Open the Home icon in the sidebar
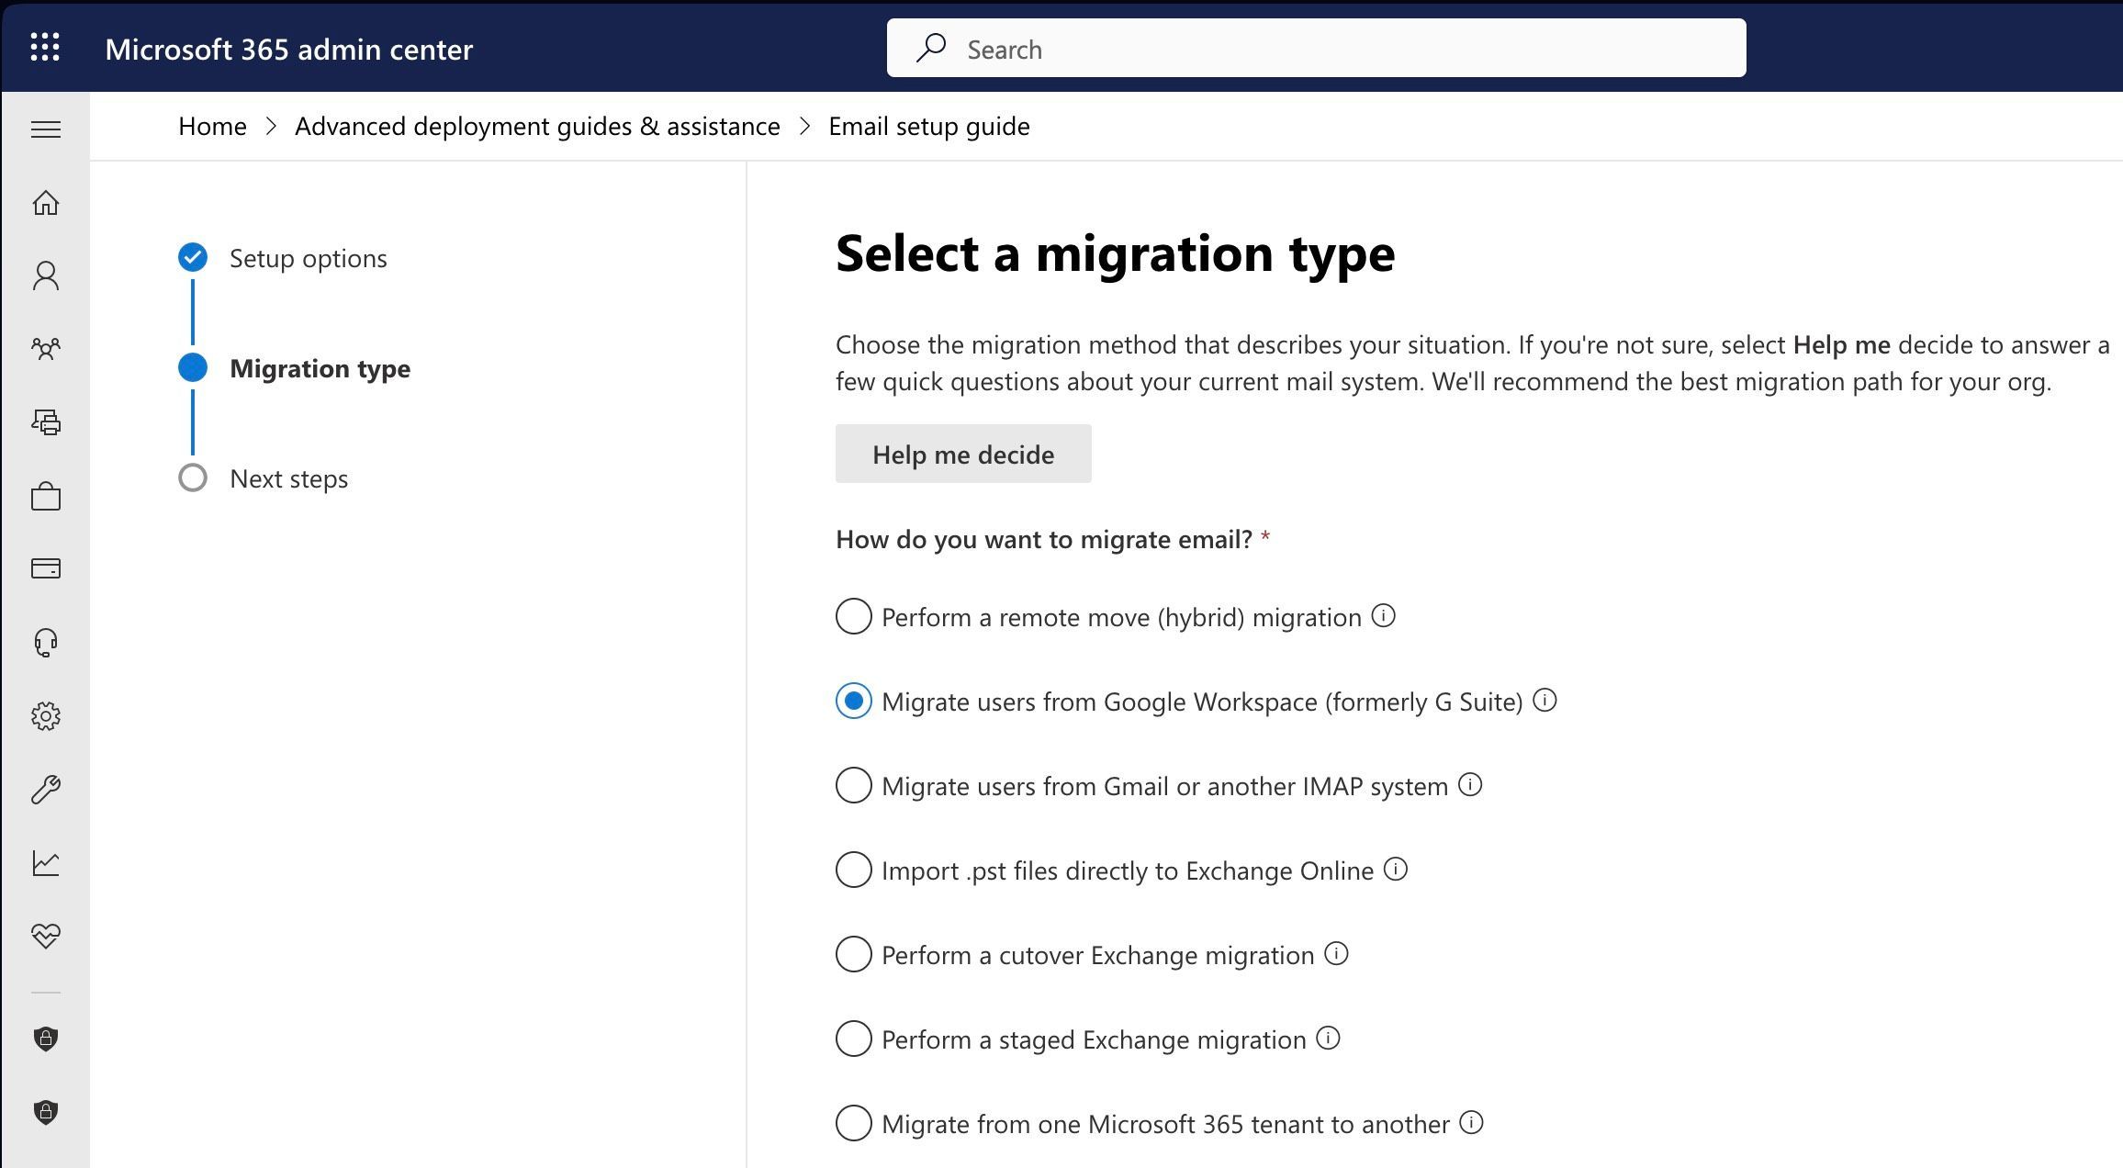Screen dimensions: 2123x1168 [45, 203]
